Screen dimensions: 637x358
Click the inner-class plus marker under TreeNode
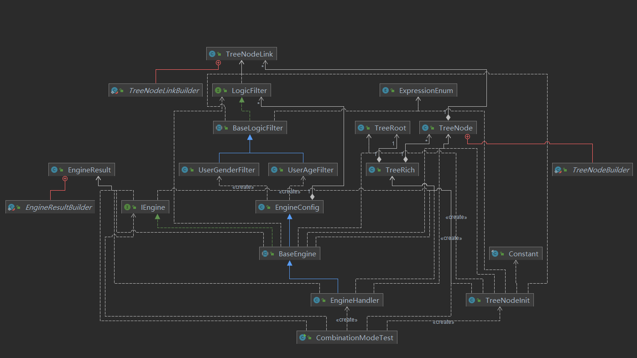467,137
